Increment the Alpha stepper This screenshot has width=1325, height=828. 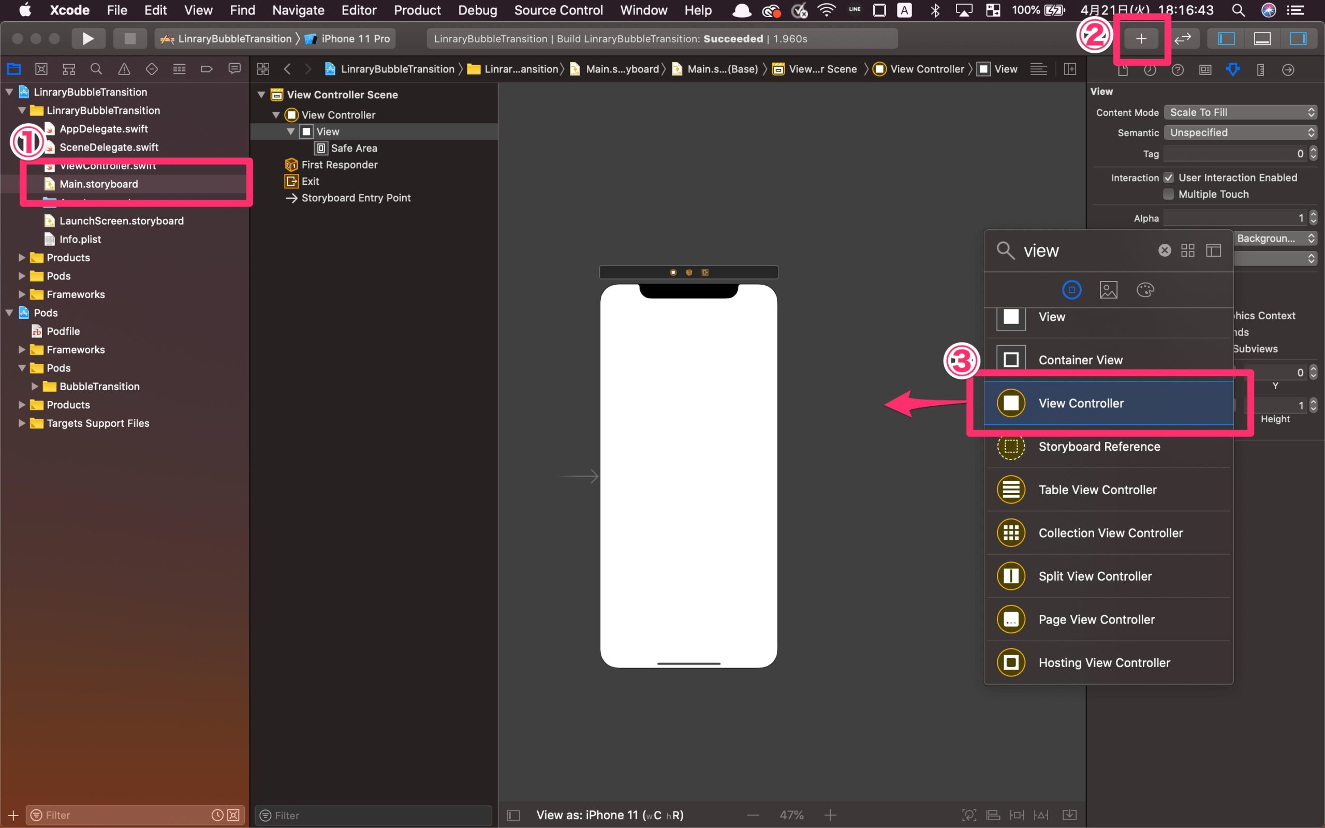[1313, 214]
